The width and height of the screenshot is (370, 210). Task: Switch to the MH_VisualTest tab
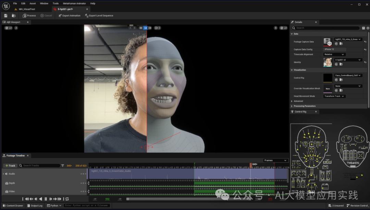pos(27,9)
